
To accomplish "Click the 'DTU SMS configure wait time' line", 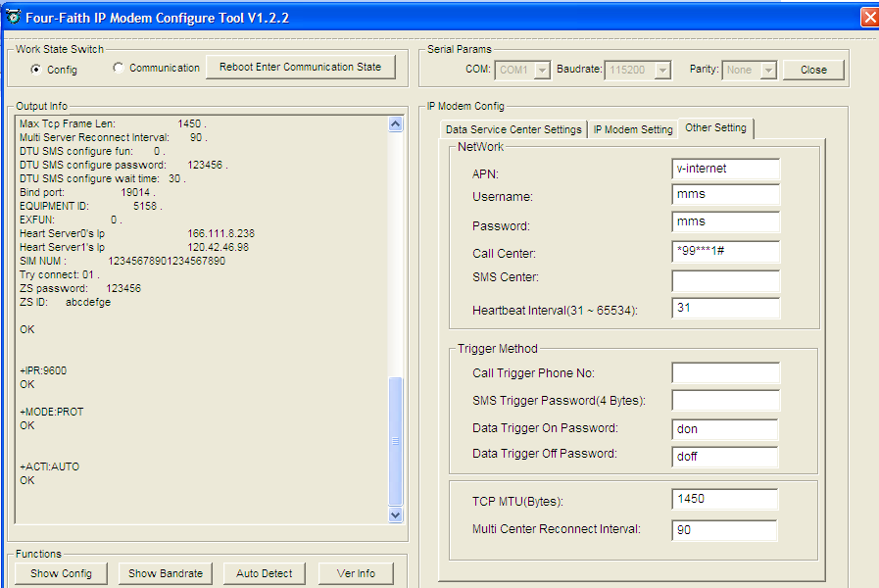I will tap(103, 178).
